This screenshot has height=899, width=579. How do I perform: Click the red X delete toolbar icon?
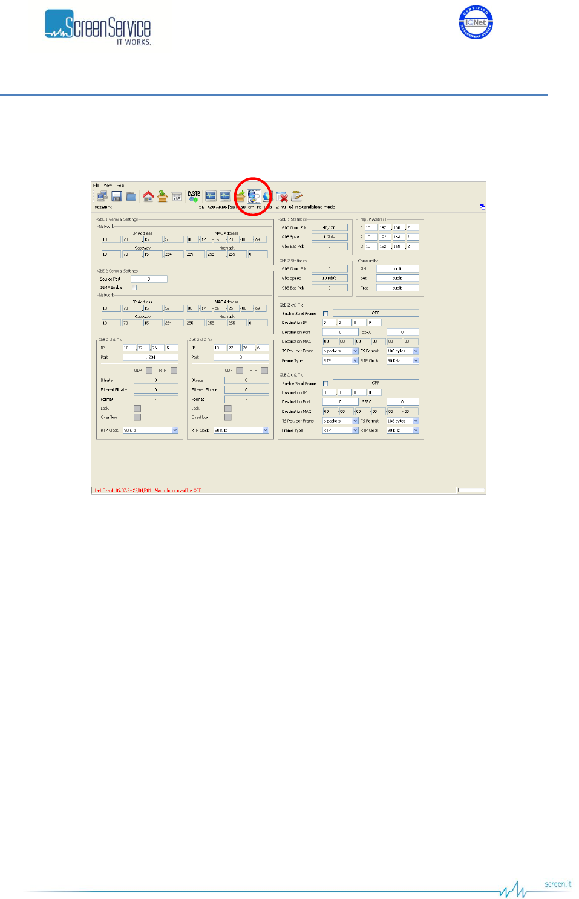pos(282,196)
